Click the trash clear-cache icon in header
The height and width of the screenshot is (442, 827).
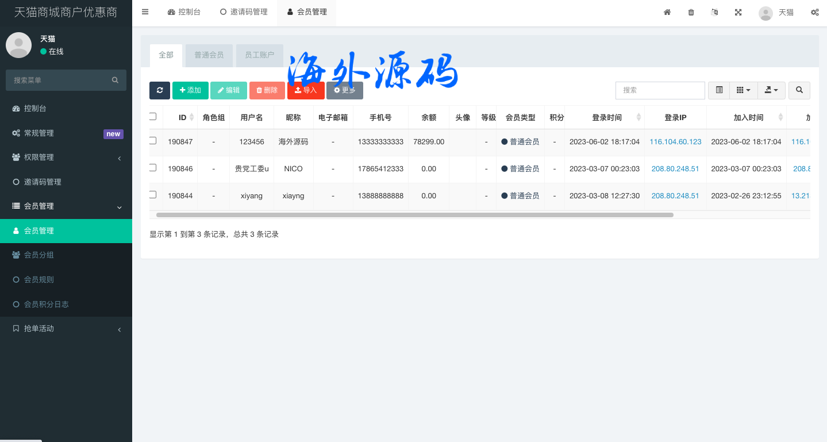coord(691,12)
